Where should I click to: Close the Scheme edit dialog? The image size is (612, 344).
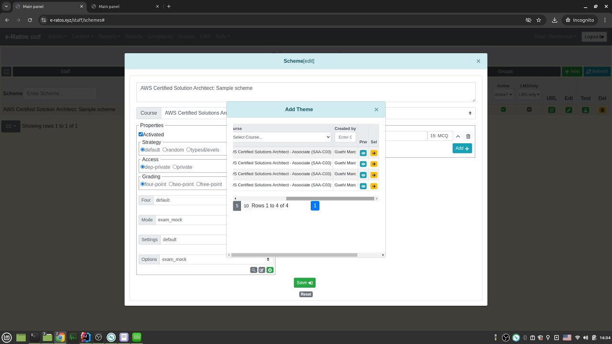478,61
